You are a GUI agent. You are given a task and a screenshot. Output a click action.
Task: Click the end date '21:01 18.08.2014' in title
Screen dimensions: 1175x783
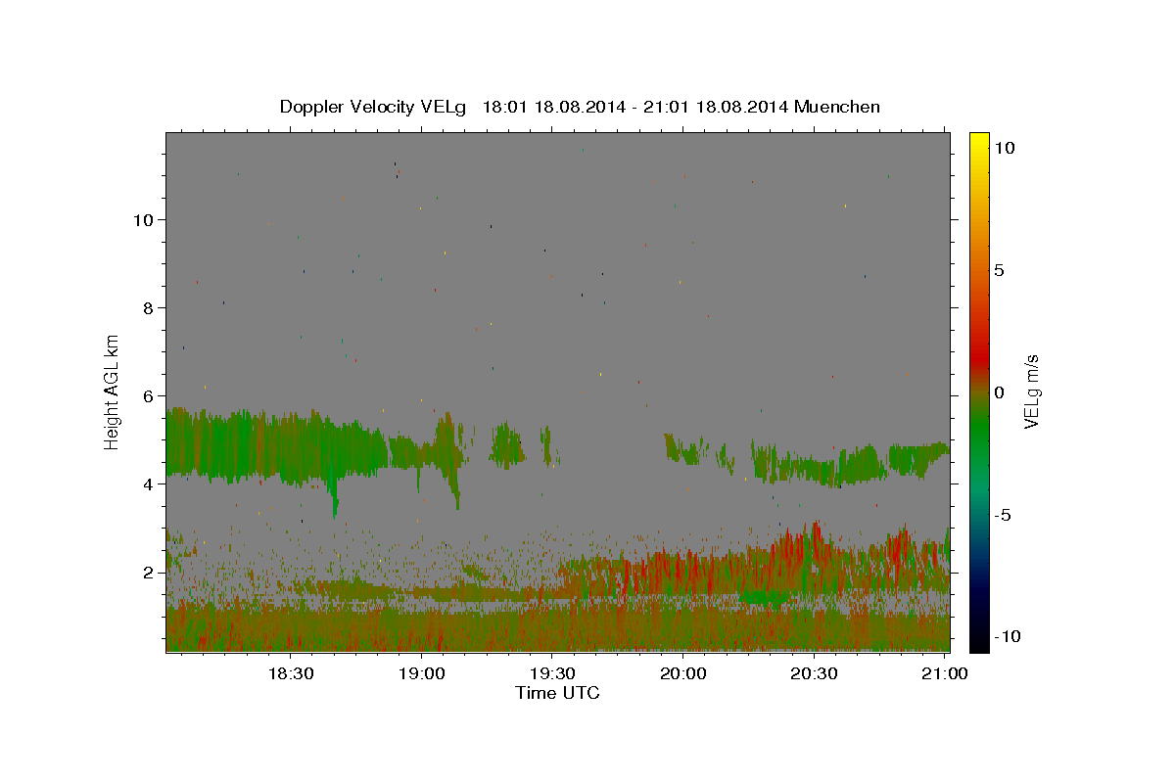(717, 107)
